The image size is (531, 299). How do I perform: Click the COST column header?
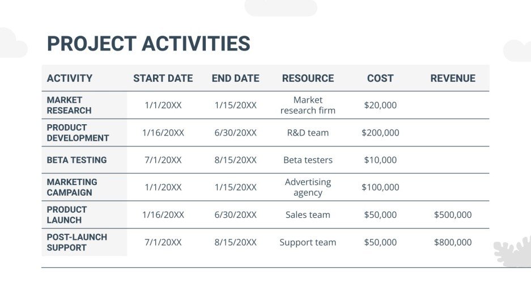coord(380,78)
